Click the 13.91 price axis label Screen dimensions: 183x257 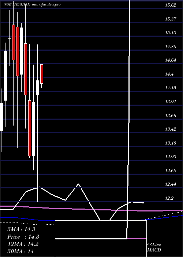tap(171, 102)
